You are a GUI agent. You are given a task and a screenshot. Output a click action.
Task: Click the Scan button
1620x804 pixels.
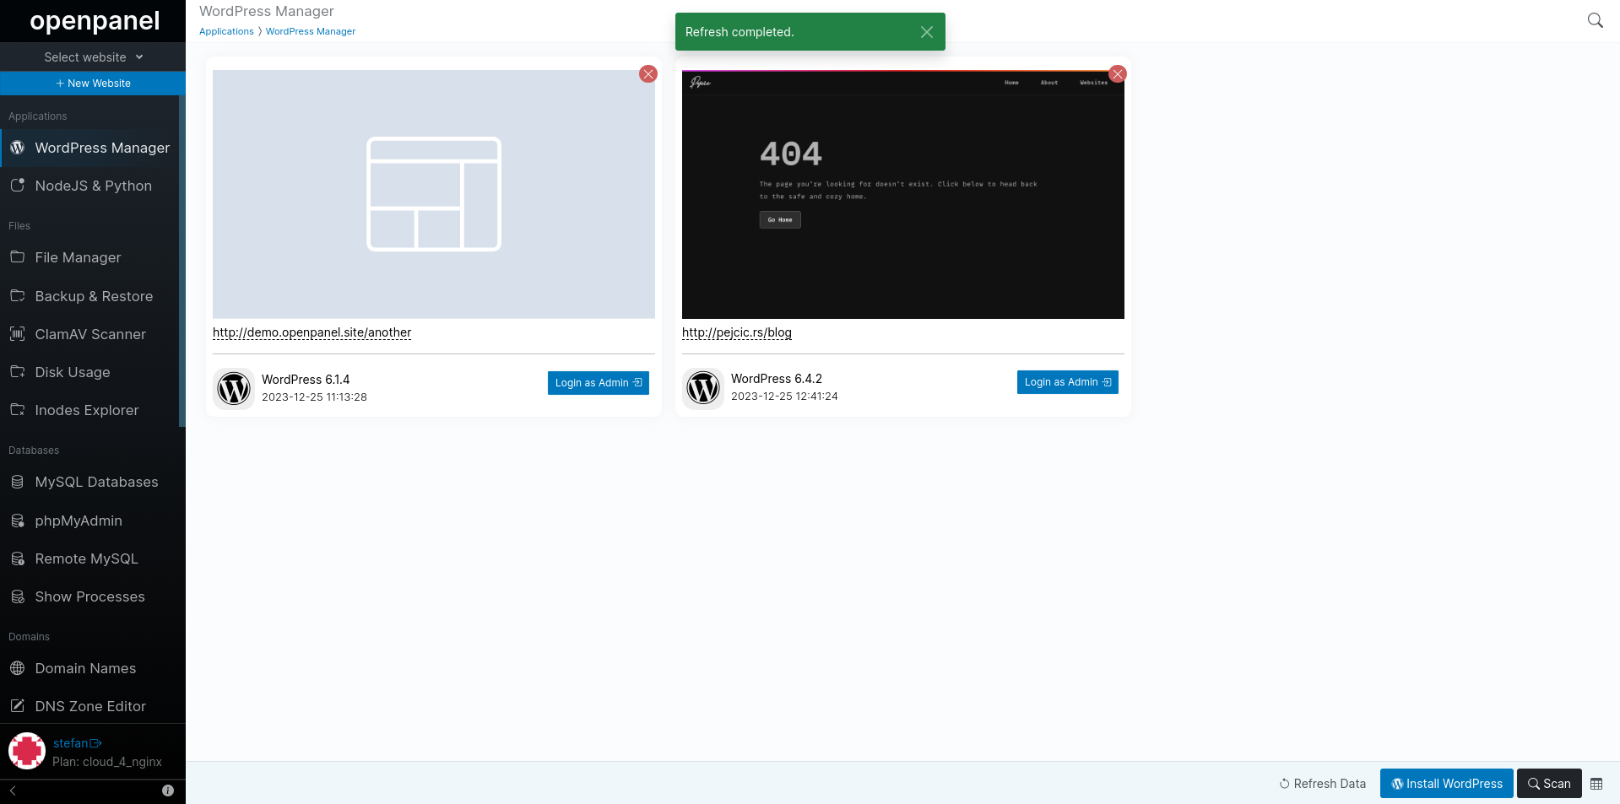(1549, 784)
